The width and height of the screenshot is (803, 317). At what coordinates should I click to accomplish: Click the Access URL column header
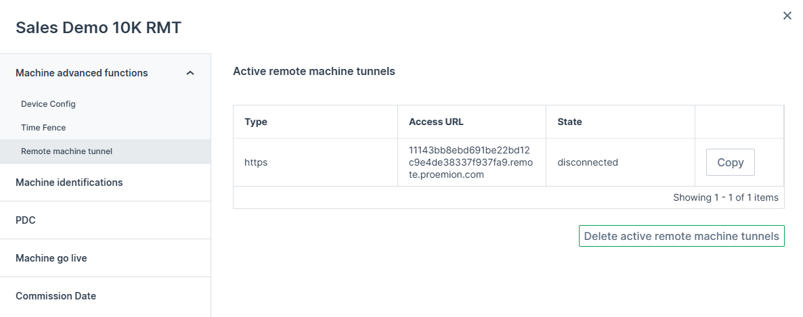point(436,122)
